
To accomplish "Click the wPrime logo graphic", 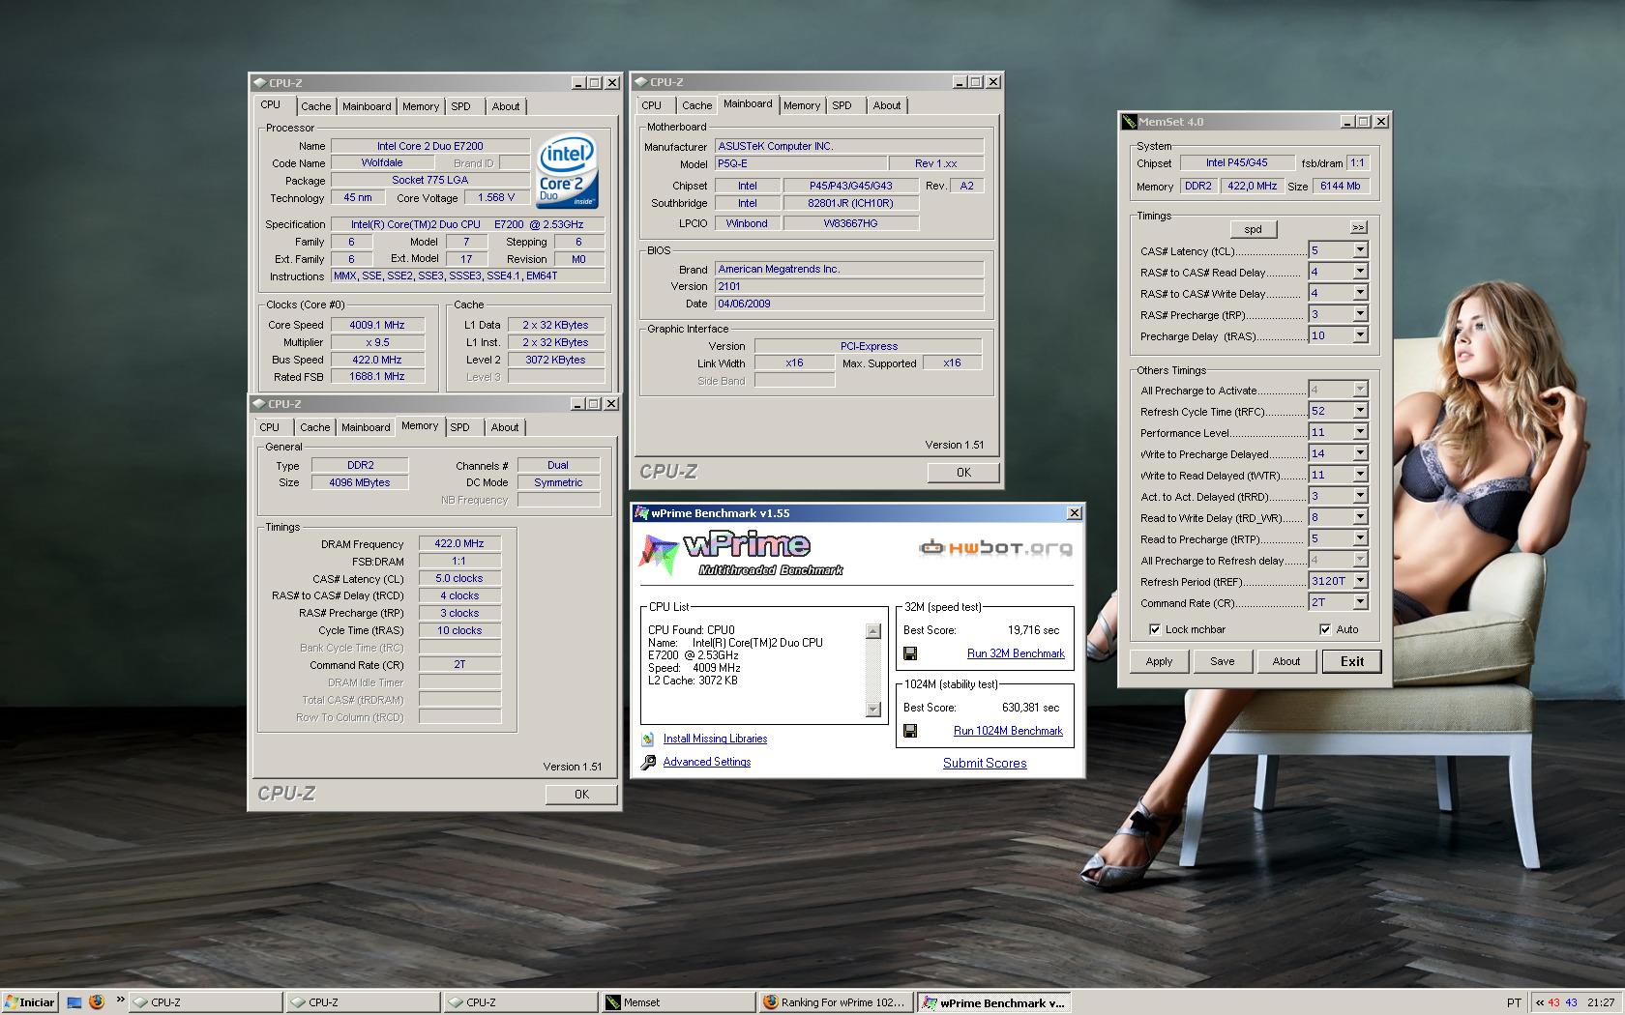I will click(x=740, y=554).
